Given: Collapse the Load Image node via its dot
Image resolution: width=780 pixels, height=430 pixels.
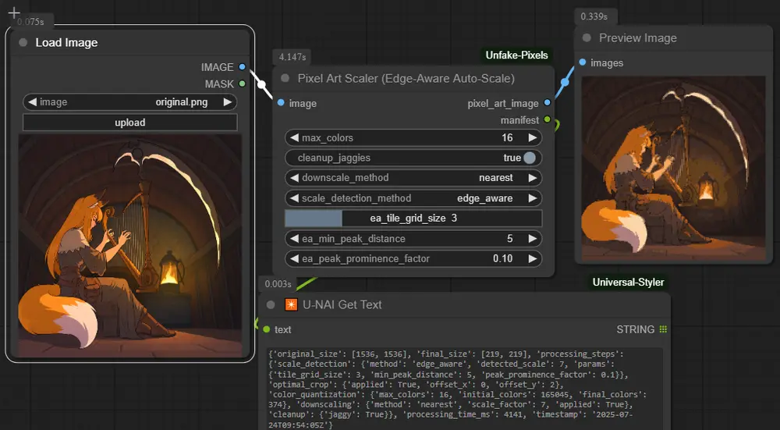Looking at the screenshot, I should pos(23,43).
